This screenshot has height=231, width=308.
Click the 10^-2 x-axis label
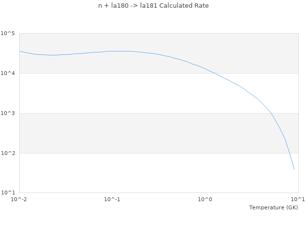click(x=19, y=199)
